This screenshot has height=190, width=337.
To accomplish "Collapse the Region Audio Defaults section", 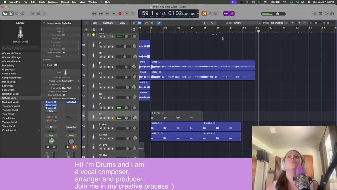I will 44,23.
